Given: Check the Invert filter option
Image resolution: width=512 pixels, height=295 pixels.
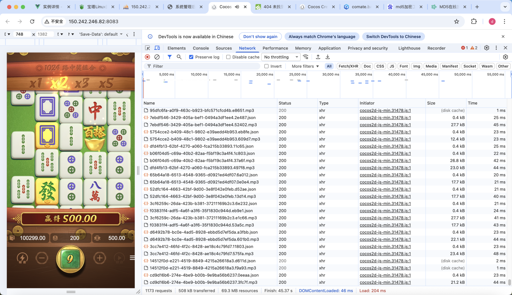Looking at the screenshot, I should coord(266,66).
